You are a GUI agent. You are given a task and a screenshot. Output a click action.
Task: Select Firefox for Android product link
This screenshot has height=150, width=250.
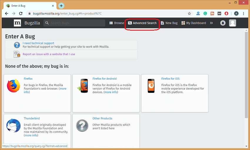pyautogui.click(x=105, y=79)
